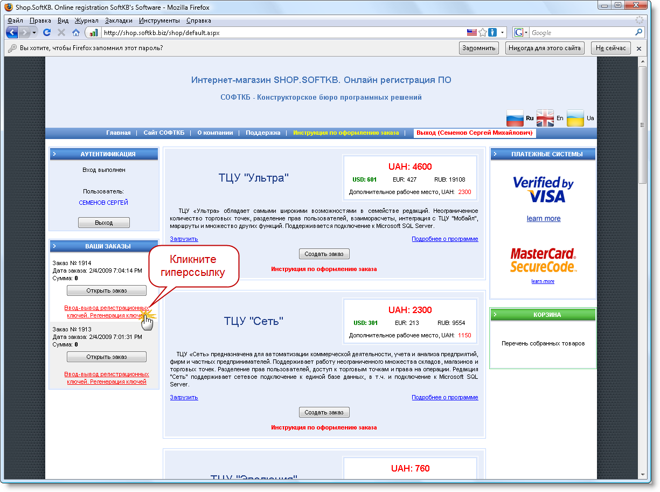Click the British flag icon
660x492 pixels.
pyautogui.click(x=545, y=118)
